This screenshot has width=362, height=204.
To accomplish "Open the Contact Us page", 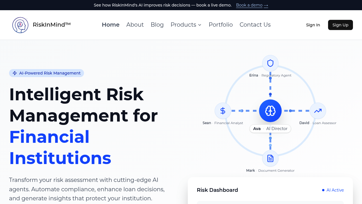I will point(255,25).
